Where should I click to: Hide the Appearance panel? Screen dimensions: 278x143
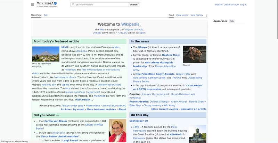coord(232,21)
